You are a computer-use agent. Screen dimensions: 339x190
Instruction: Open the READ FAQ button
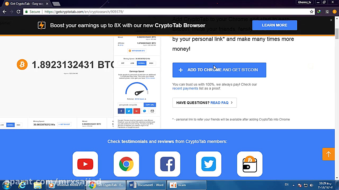pyautogui.click(x=204, y=103)
